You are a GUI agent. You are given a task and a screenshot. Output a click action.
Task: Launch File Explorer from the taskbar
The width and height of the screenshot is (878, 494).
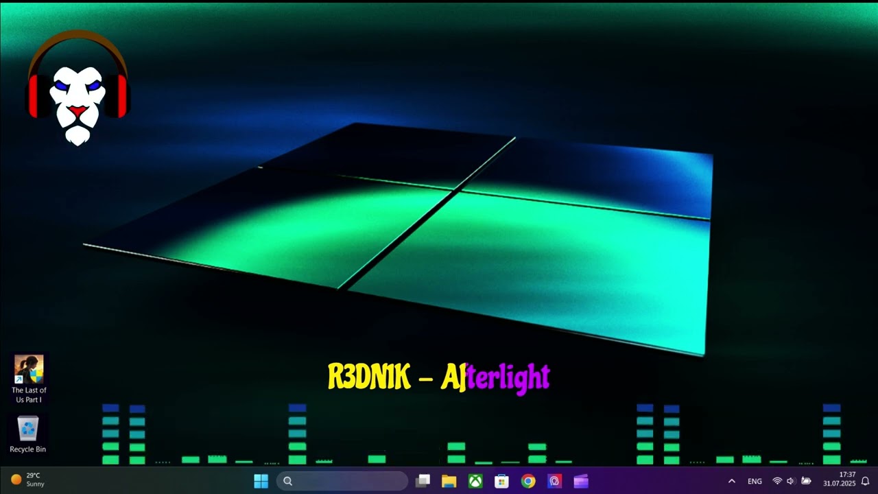click(449, 481)
